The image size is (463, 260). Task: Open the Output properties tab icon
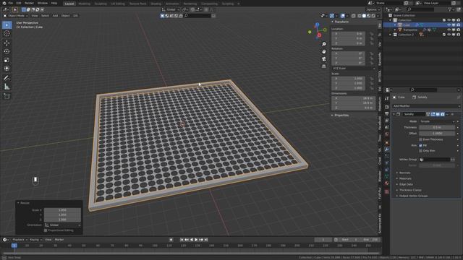387,113
